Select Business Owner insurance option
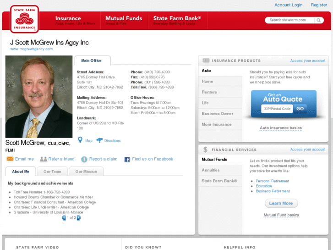Viewport: 333px width, 250px height. coord(220,114)
